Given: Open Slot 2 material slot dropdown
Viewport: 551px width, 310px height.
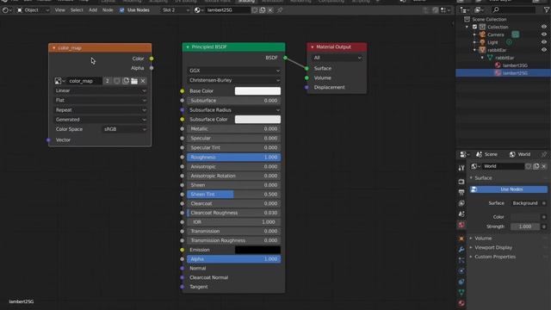Looking at the screenshot, I should pyautogui.click(x=176, y=10).
